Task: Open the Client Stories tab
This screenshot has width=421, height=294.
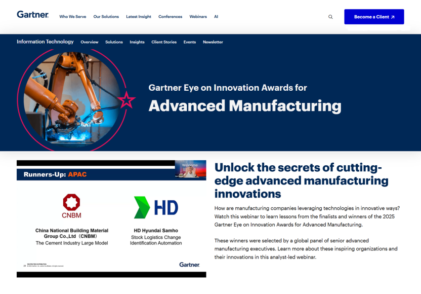Action: point(164,42)
